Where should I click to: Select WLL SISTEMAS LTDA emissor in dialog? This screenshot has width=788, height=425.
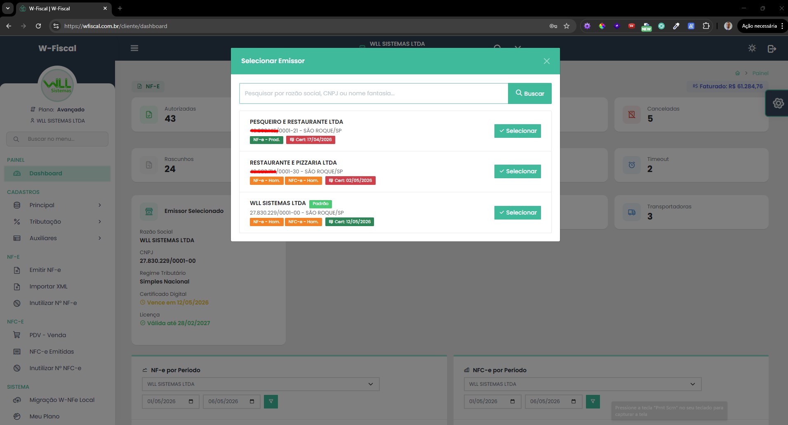coord(517,212)
